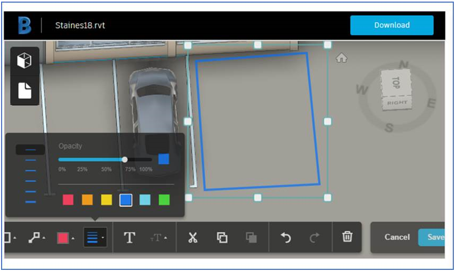This screenshot has width=456, height=272.
Task: Click the bottom-left selection handle
Action: pyautogui.click(x=188, y=198)
